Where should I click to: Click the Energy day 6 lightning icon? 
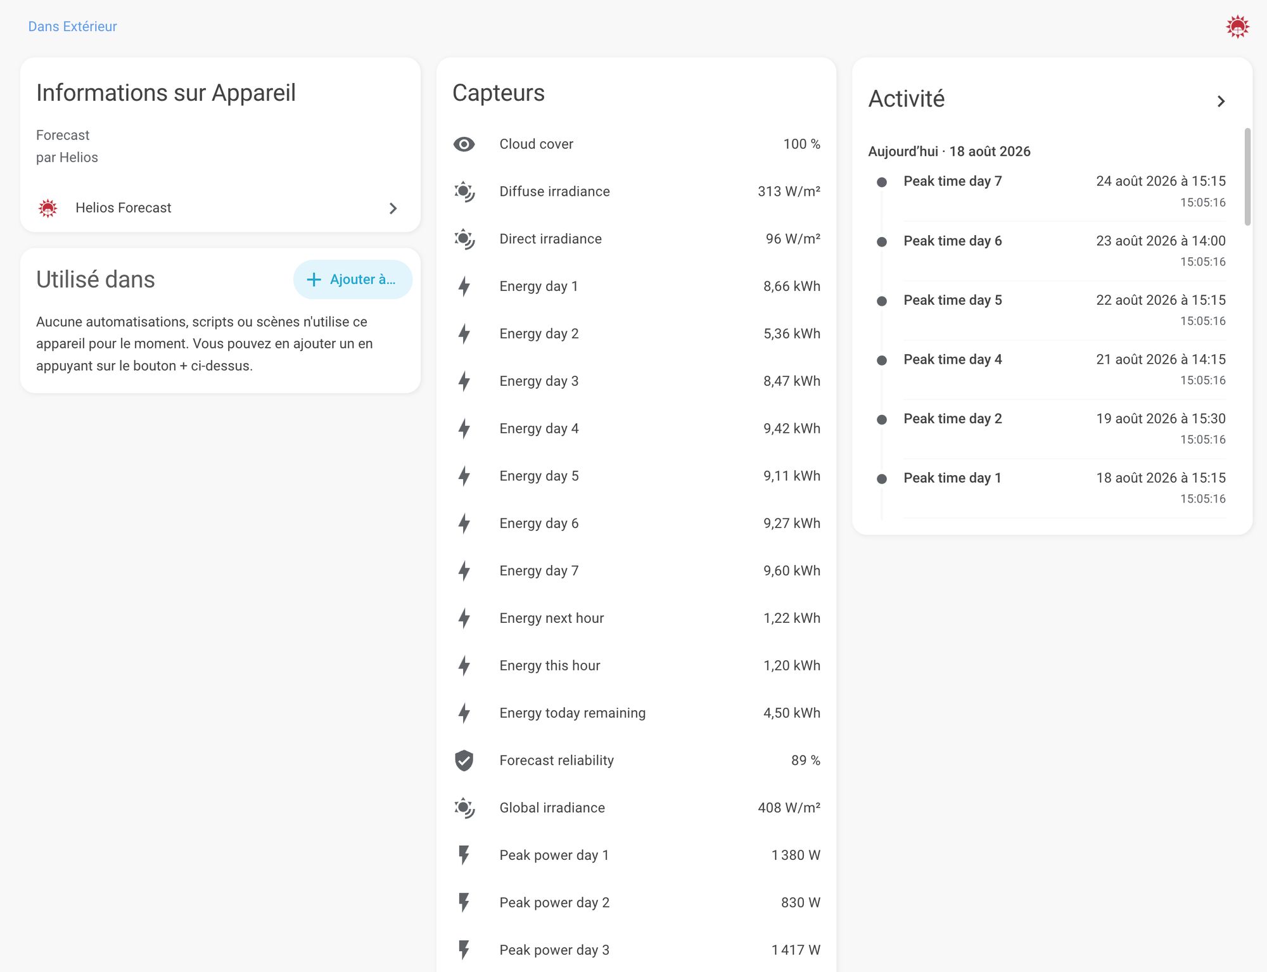click(464, 523)
